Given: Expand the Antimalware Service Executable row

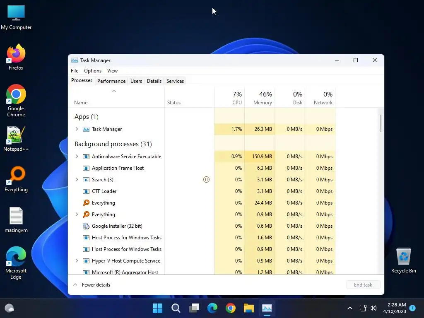Looking at the screenshot, I should 77,156.
